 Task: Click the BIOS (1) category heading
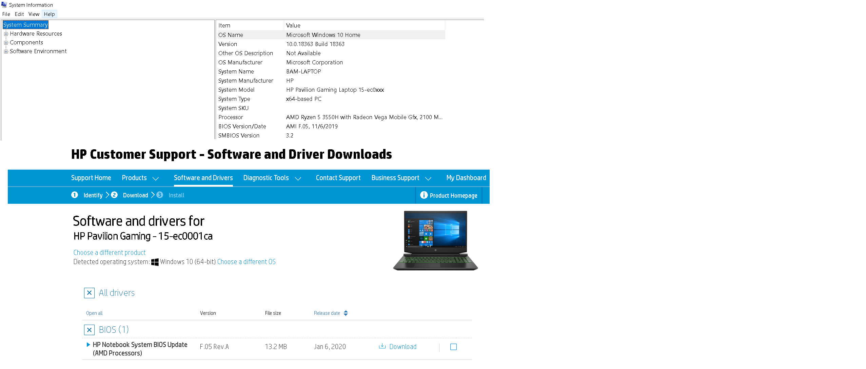[x=114, y=330]
